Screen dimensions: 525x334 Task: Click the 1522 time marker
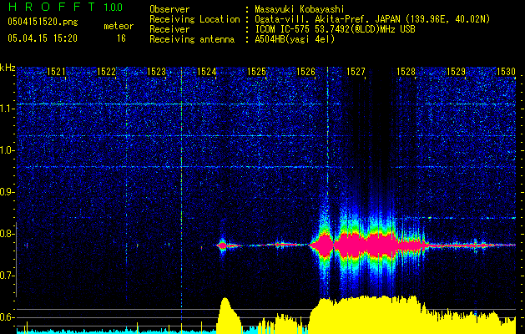(x=106, y=71)
